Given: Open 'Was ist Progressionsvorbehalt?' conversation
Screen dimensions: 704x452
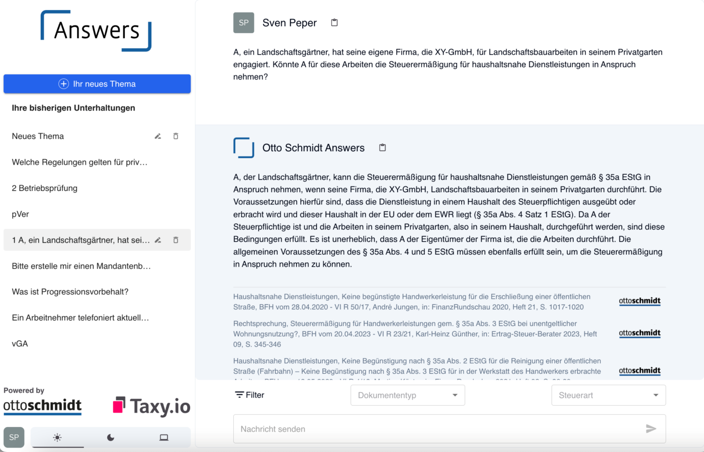Looking at the screenshot, I should (70, 292).
